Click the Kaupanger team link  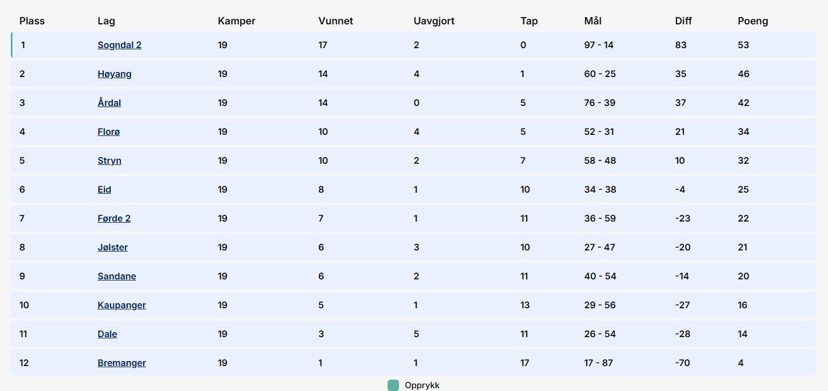click(x=121, y=305)
